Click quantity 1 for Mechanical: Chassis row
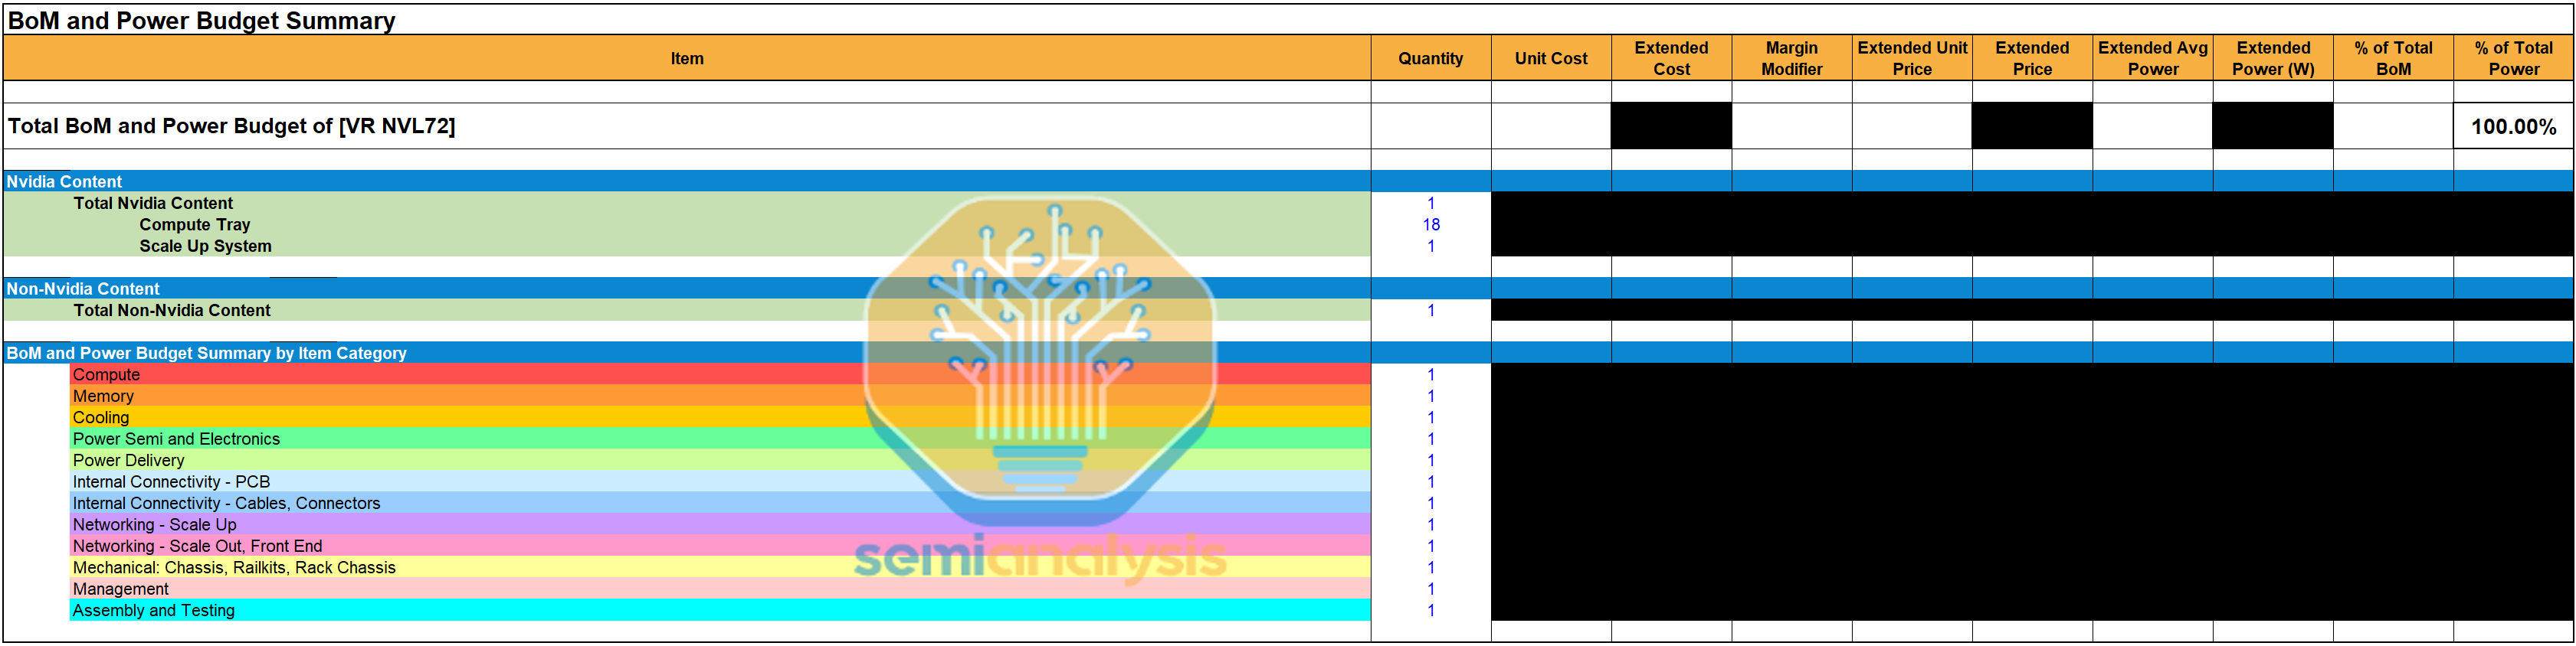2576x646 pixels. (1430, 568)
